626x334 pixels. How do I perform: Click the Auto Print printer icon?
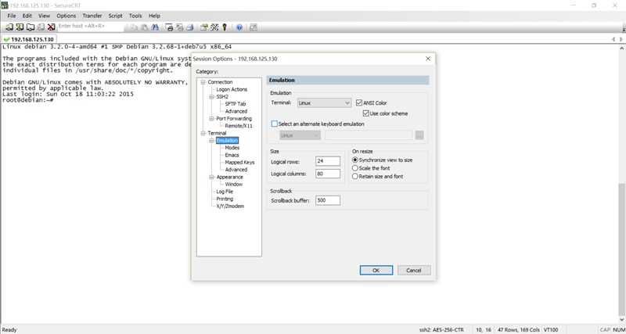[x=190, y=27]
